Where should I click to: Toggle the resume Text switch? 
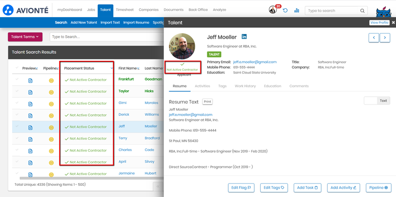[370, 100]
